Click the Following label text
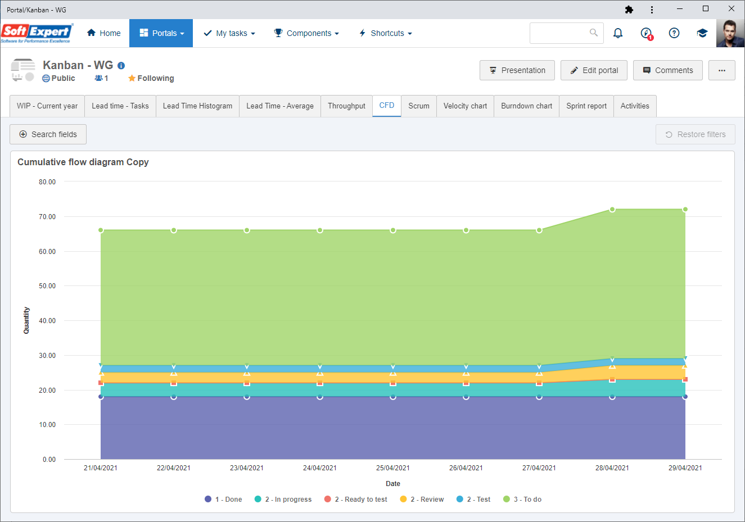745x522 pixels. tap(156, 78)
